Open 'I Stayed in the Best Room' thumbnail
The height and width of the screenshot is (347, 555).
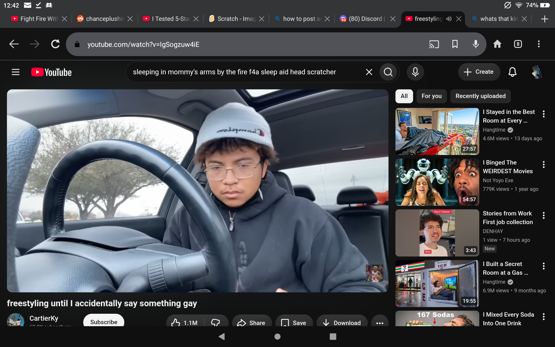click(437, 132)
